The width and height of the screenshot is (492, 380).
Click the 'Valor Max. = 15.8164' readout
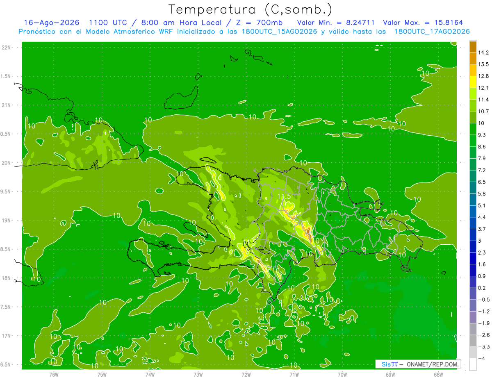coord(423,23)
